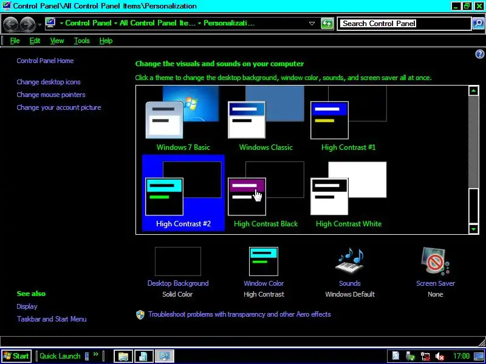Click the blue Help question mark icon
This screenshot has width=486, height=364.
(x=479, y=55)
